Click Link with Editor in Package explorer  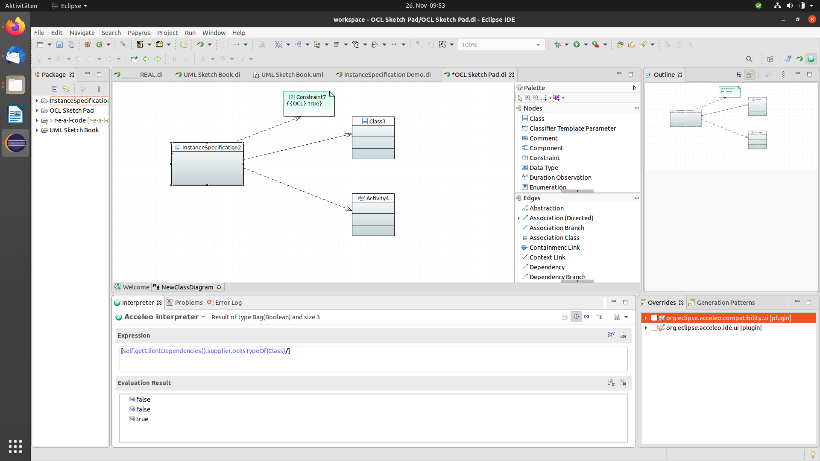[x=66, y=89]
